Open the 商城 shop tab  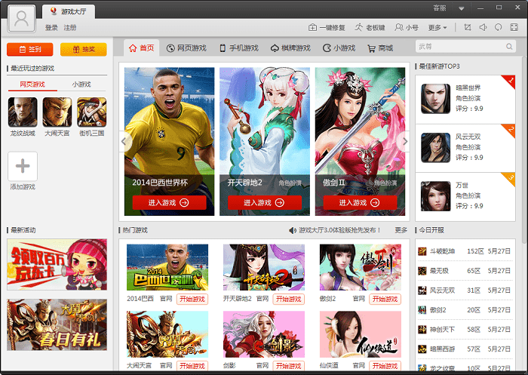coord(380,48)
